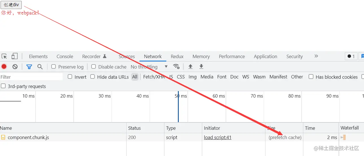Viewport: 364px width, 156px height.
Task: Focus the Filter text input
Action: click(x=31, y=77)
